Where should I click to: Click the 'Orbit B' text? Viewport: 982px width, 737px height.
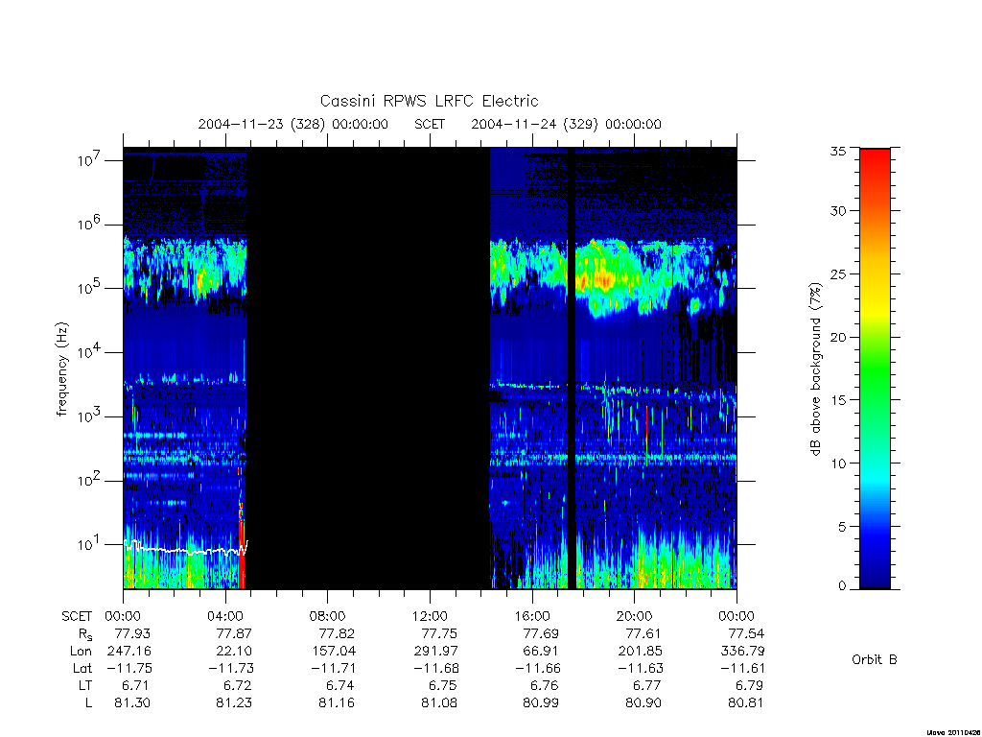(x=875, y=659)
